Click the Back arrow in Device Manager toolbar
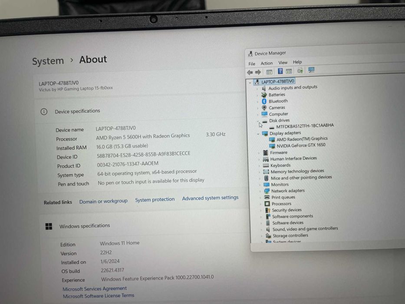This screenshot has height=304, width=405. tap(250, 73)
